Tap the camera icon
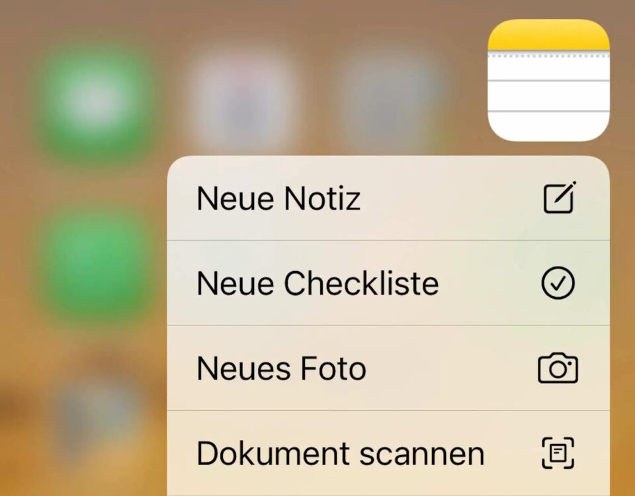 [x=558, y=368]
